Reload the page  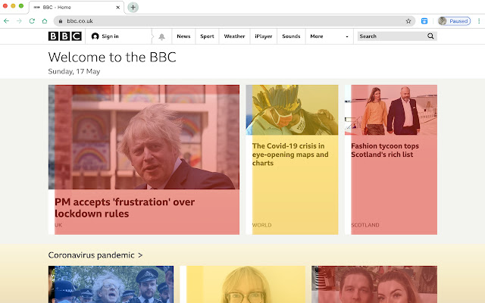[32, 21]
